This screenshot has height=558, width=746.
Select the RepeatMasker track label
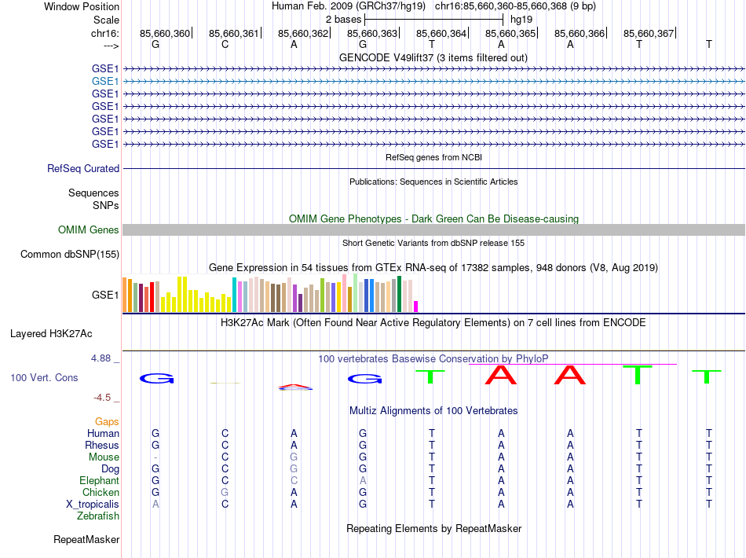(x=86, y=540)
